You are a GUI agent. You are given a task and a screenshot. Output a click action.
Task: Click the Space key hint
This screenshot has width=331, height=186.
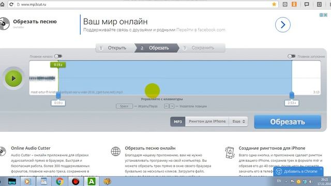coord(124,106)
